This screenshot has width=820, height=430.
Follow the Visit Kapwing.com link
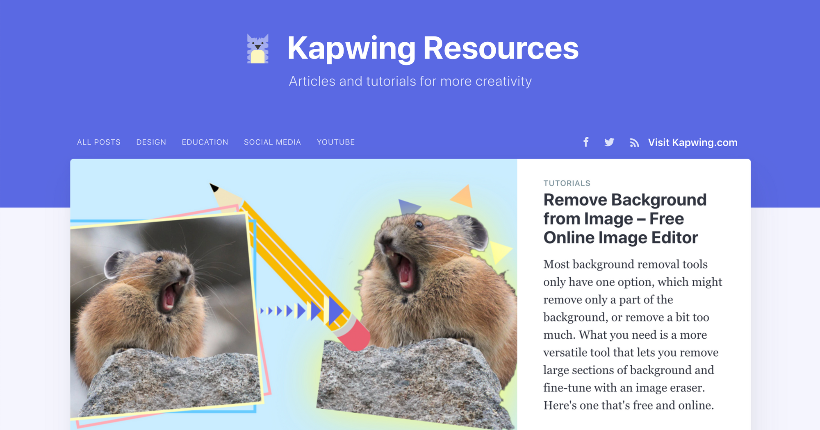[x=693, y=143]
